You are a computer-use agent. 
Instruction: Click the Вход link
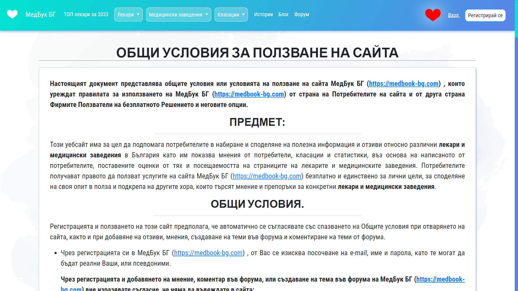pos(454,15)
